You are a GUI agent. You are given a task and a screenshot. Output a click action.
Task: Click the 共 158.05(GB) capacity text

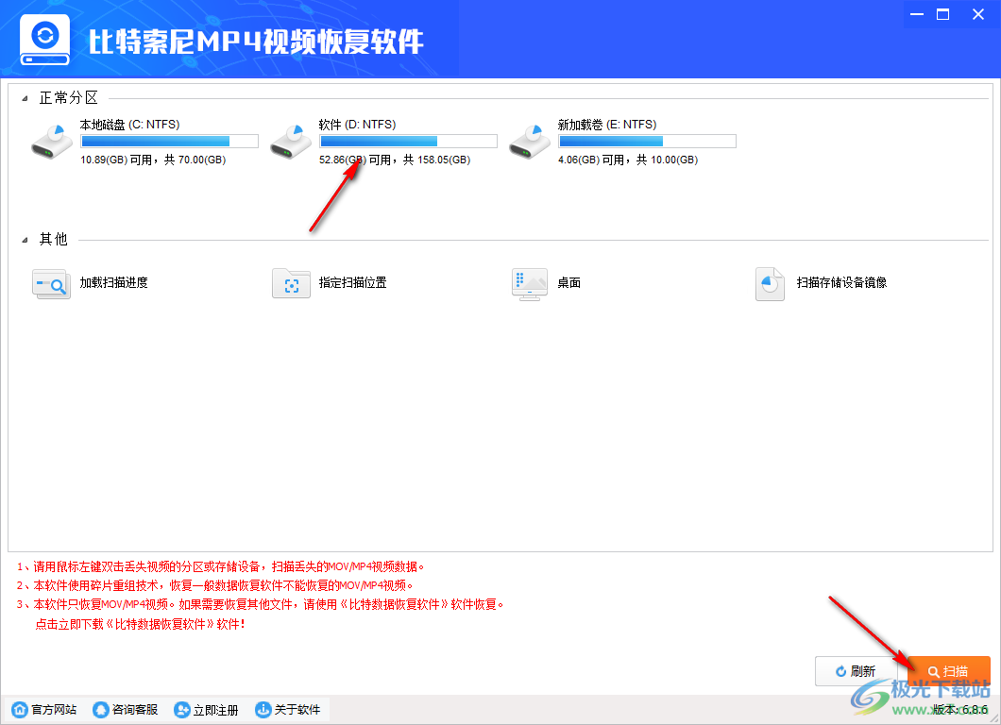point(436,160)
